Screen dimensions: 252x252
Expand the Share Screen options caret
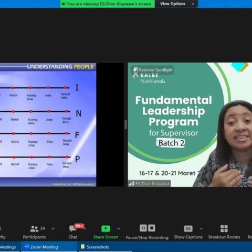(x=119, y=228)
